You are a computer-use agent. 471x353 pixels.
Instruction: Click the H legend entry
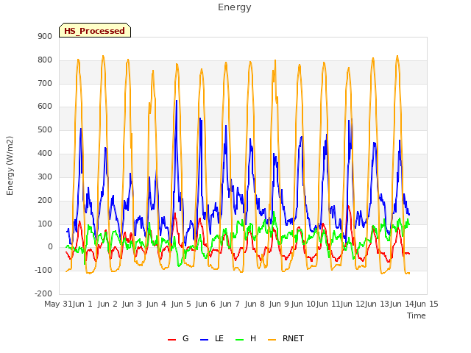click(246, 338)
